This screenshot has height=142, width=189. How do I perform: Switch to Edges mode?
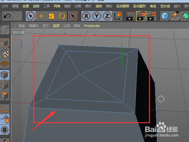[5, 85]
